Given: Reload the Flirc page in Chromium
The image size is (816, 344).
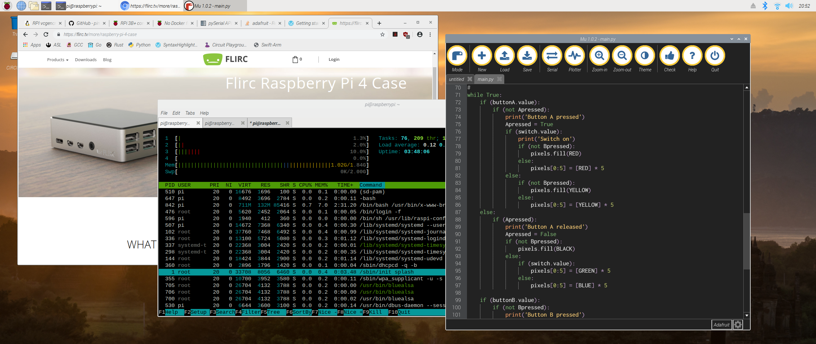Looking at the screenshot, I should click(46, 34).
